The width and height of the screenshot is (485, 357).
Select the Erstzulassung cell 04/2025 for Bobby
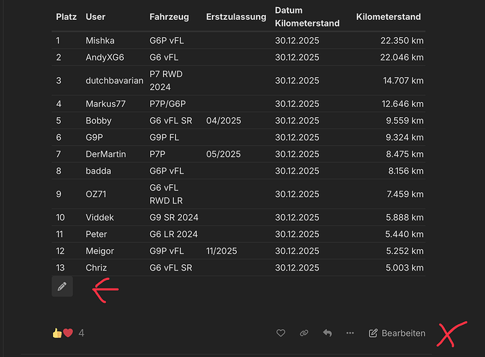tap(223, 121)
